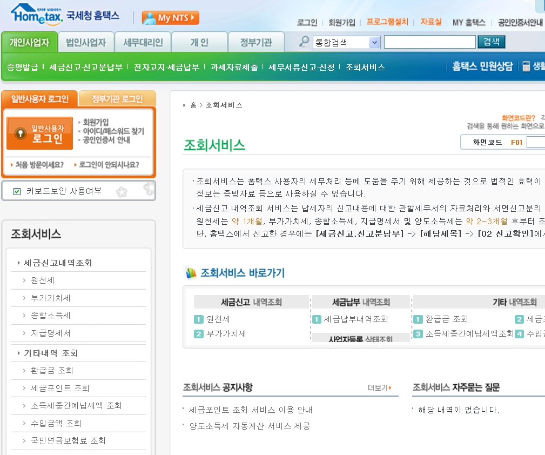Screen dimensions: 545x455
Task: Click the search text input field
Action: [x=429, y=42]
